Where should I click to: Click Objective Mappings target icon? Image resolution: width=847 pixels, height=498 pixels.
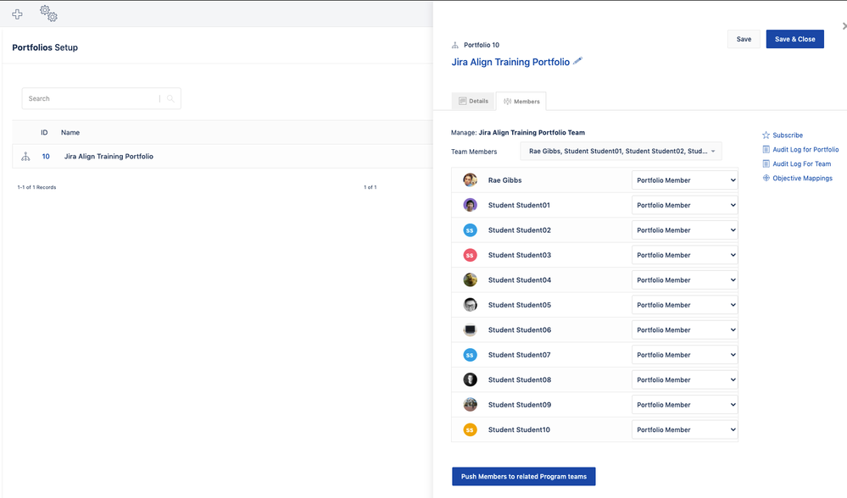click(x=766, y=178)
